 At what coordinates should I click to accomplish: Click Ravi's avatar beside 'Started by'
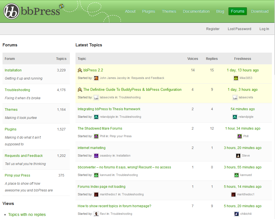(x=96, y=214)
